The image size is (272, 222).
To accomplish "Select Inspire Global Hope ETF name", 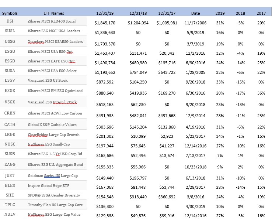I will click(49, 186).
